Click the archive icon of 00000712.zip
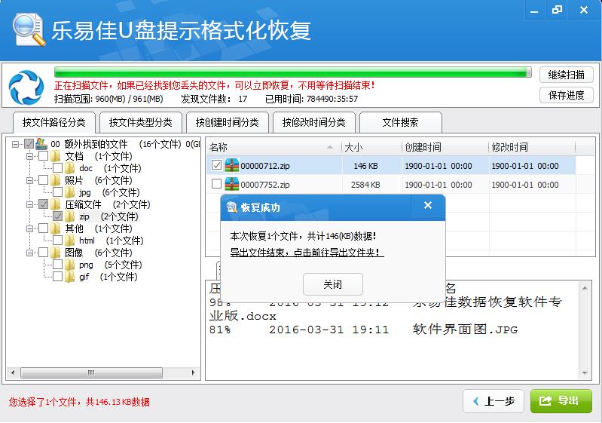 pyautogui.click(x=232, y=166)
